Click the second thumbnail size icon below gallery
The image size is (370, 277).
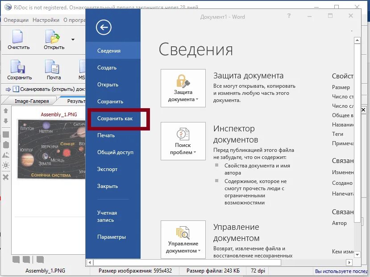click(x=26, y=260)
